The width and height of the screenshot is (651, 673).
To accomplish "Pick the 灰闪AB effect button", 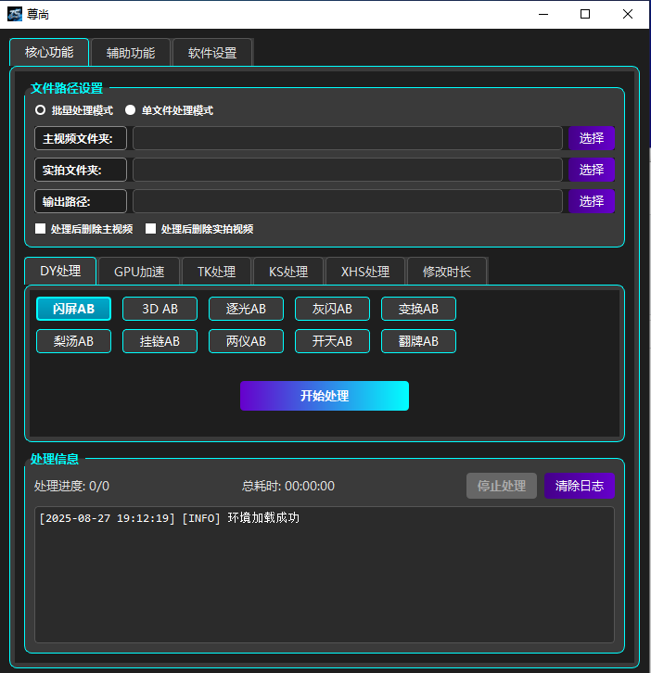I will 332,309.
